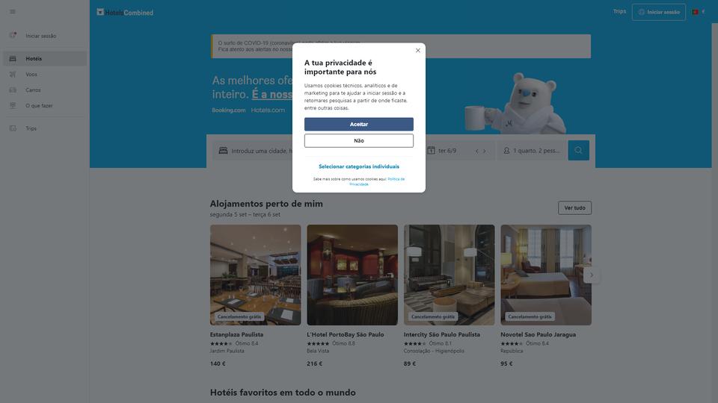
Task: Open the Estanplaza Paulista hotel thumbnail
Action: (256, 275)
